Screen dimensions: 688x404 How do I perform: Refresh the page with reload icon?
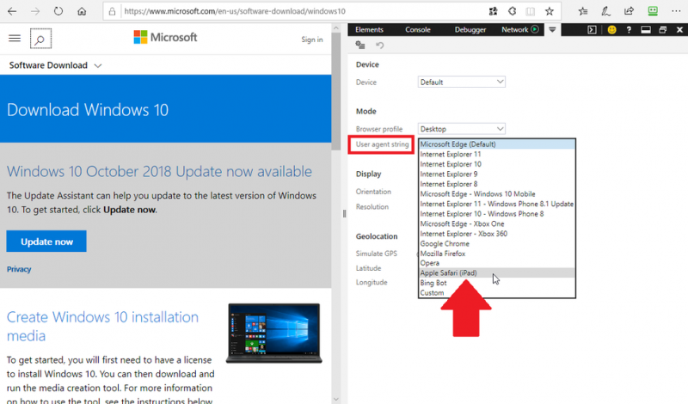58,11
